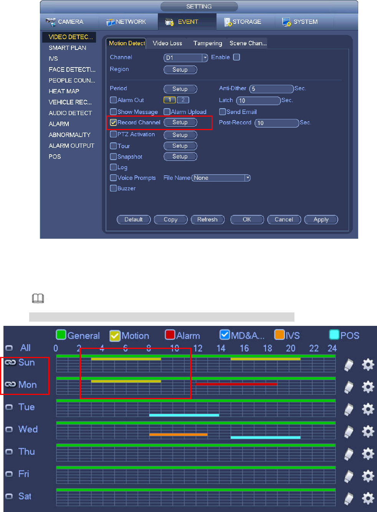Click the eraser icon for Fri row

point(349,476)
